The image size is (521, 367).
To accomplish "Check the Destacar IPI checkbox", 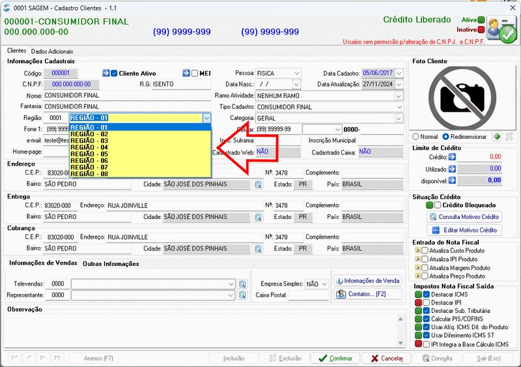I will pos(427,302).
